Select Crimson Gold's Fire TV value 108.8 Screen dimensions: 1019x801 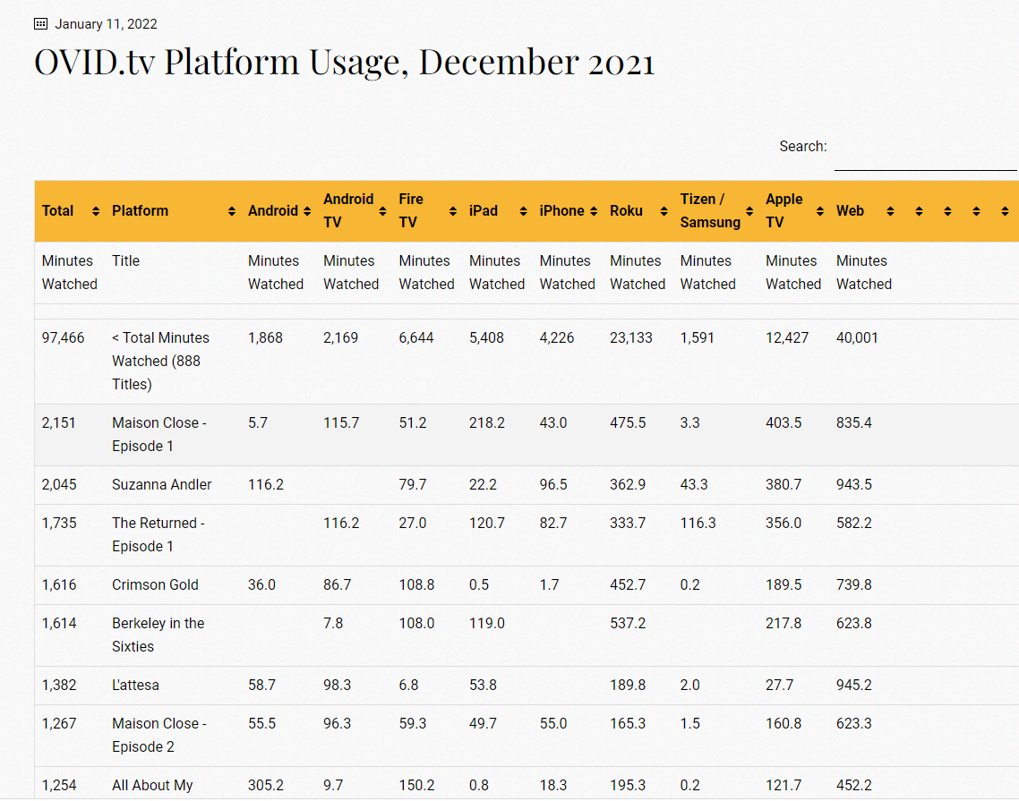pos(416,584)
